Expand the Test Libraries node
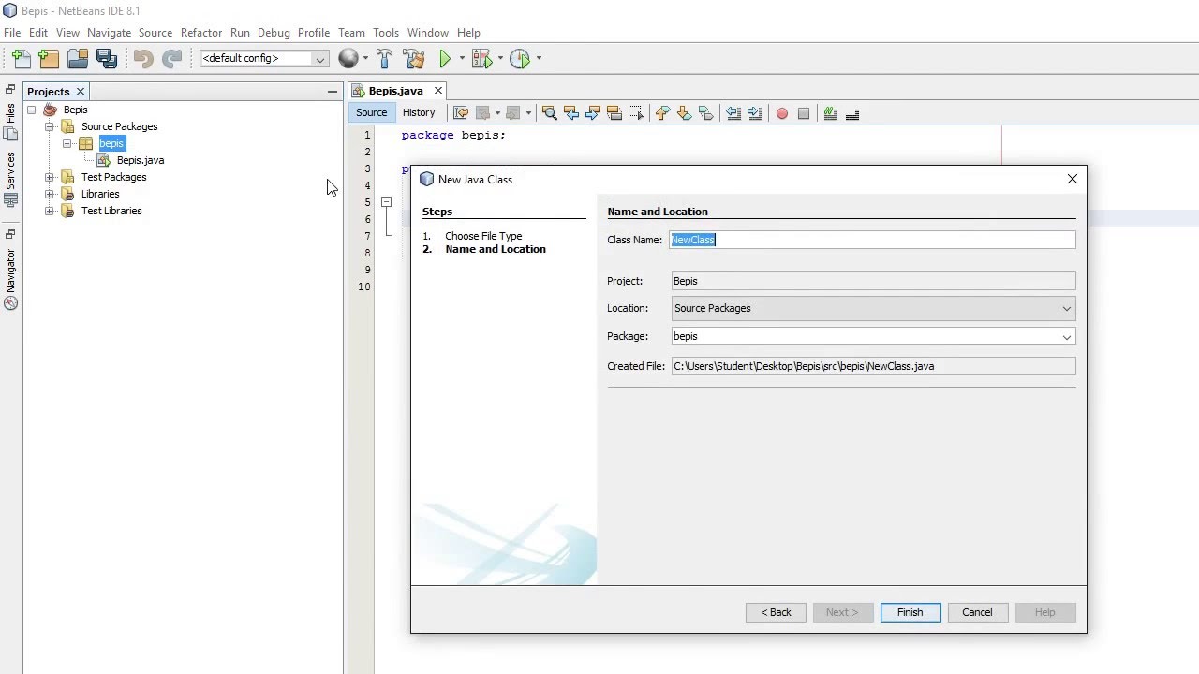The height and width of the screenshot is (674, 1199). pos(50,211)
